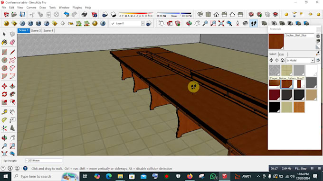Open the materials Details arrow menu
Screen dimensions: 323x181
pyautogui.click(x=318, y=60)
